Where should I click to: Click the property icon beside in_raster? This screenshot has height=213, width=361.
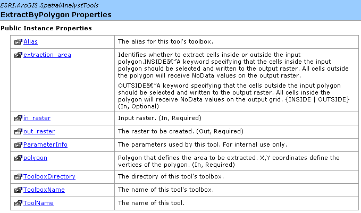tap(18, 118)
